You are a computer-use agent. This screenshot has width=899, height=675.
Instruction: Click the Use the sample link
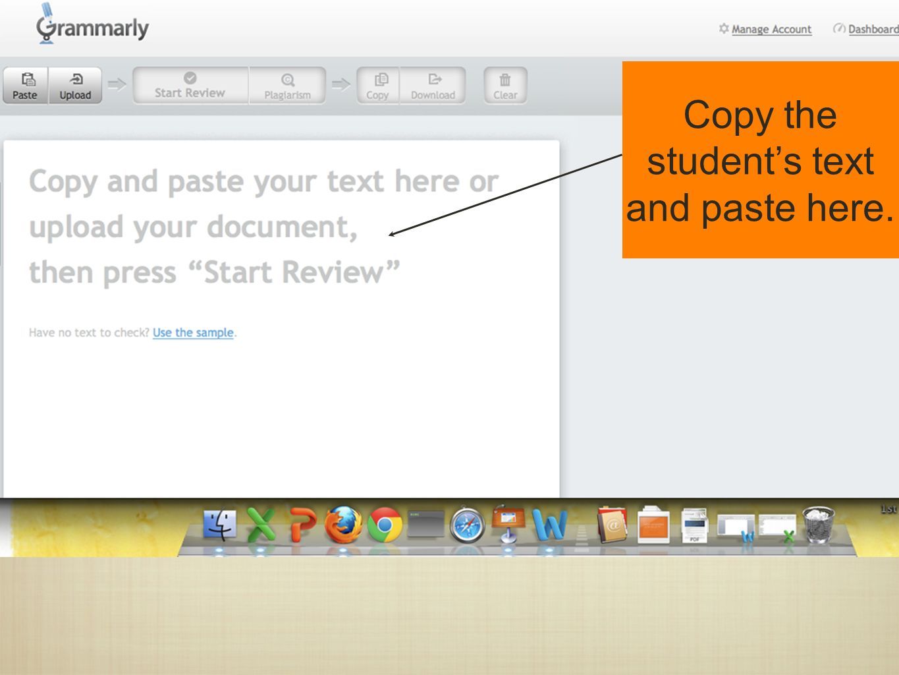point(193,333)
